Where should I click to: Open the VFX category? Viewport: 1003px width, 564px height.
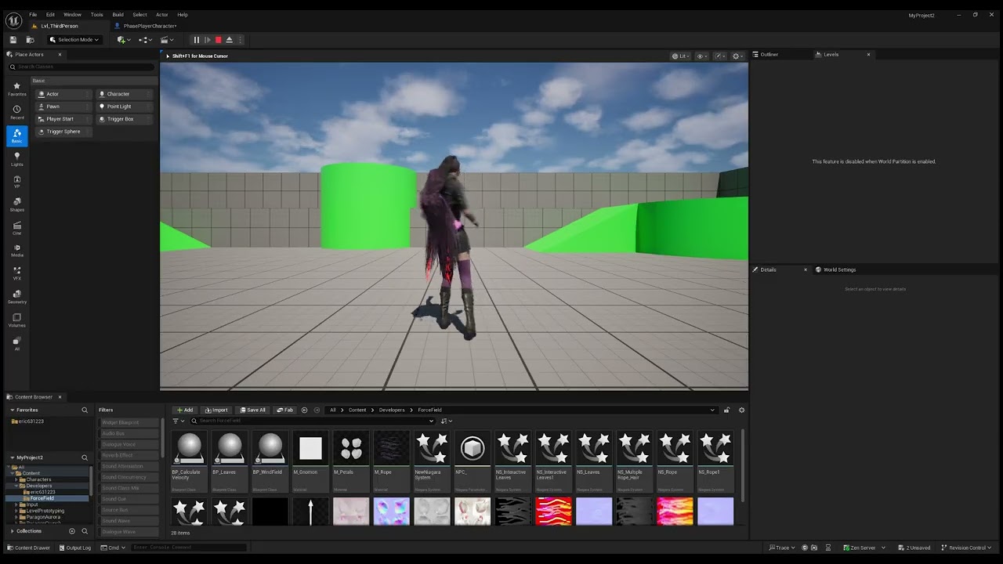tap(16, 274)
